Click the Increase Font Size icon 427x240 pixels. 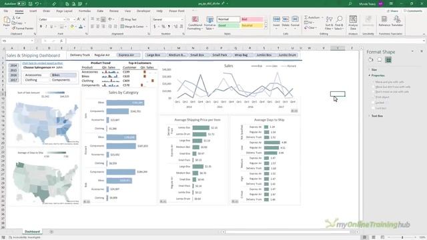pyautogui.click(x=79, y=19)
